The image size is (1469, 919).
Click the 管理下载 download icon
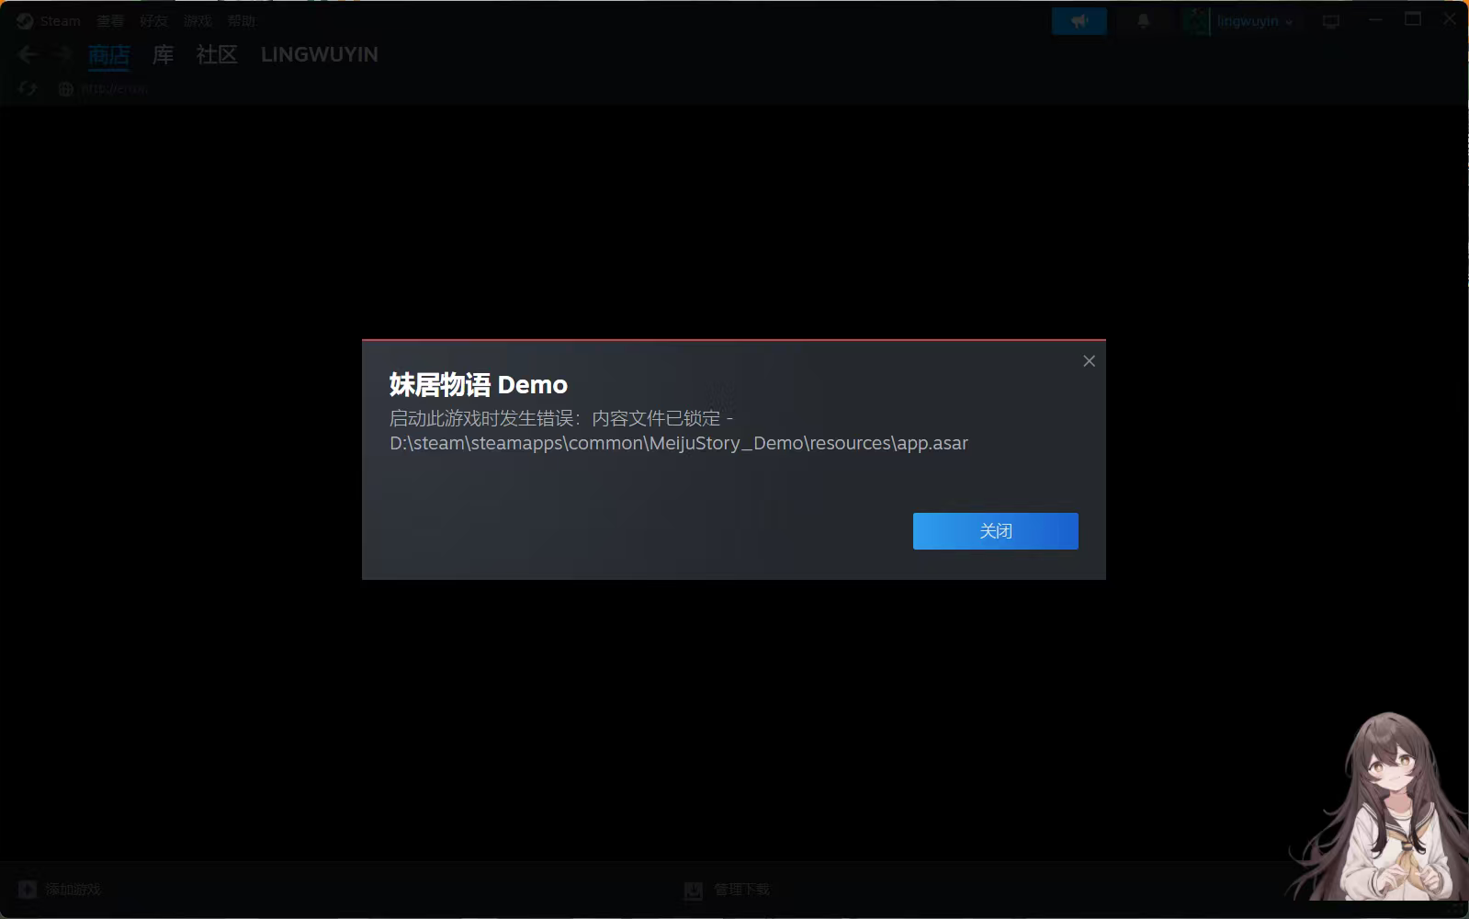point(694,890)
